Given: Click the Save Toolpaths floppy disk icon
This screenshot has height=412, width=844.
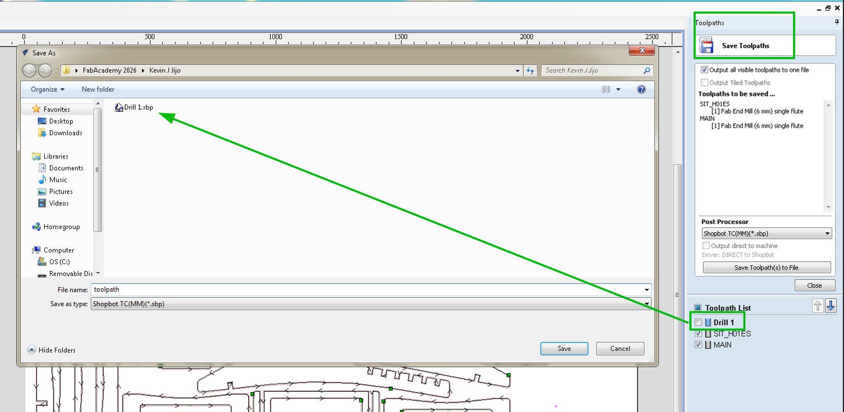Looking at the screenshot, I should click(706, 45).
